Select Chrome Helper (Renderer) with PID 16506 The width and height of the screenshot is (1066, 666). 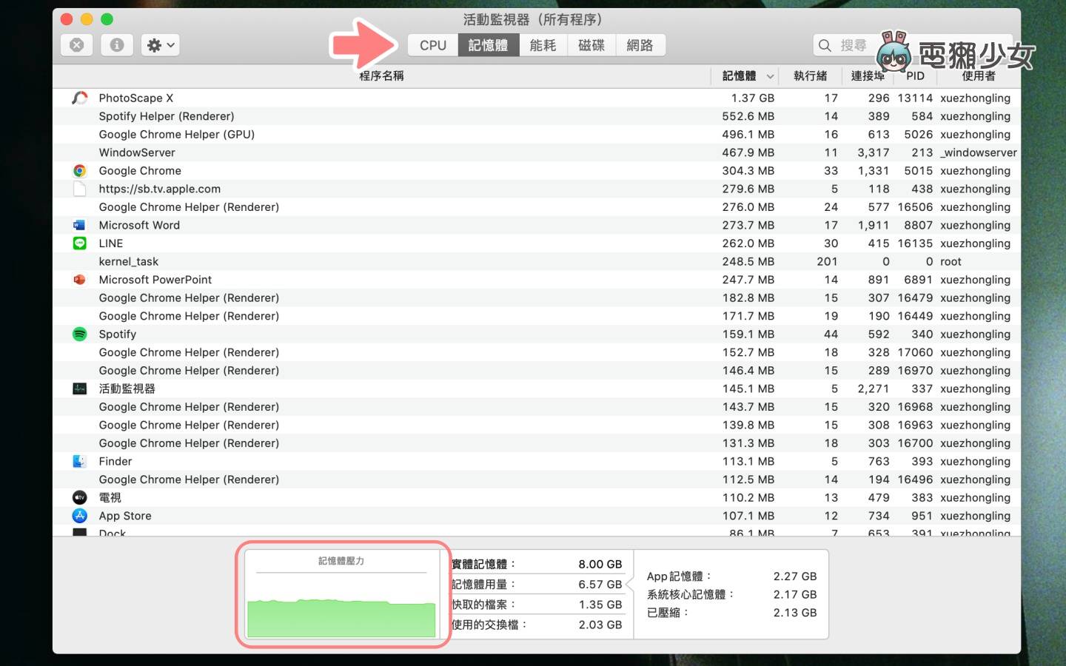pos(537,207)
